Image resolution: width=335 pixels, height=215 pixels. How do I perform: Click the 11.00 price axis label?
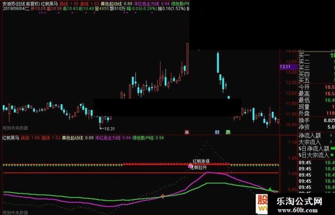point(291,114)
